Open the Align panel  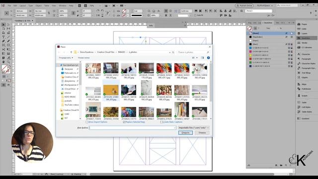click(x=302, y=84)
